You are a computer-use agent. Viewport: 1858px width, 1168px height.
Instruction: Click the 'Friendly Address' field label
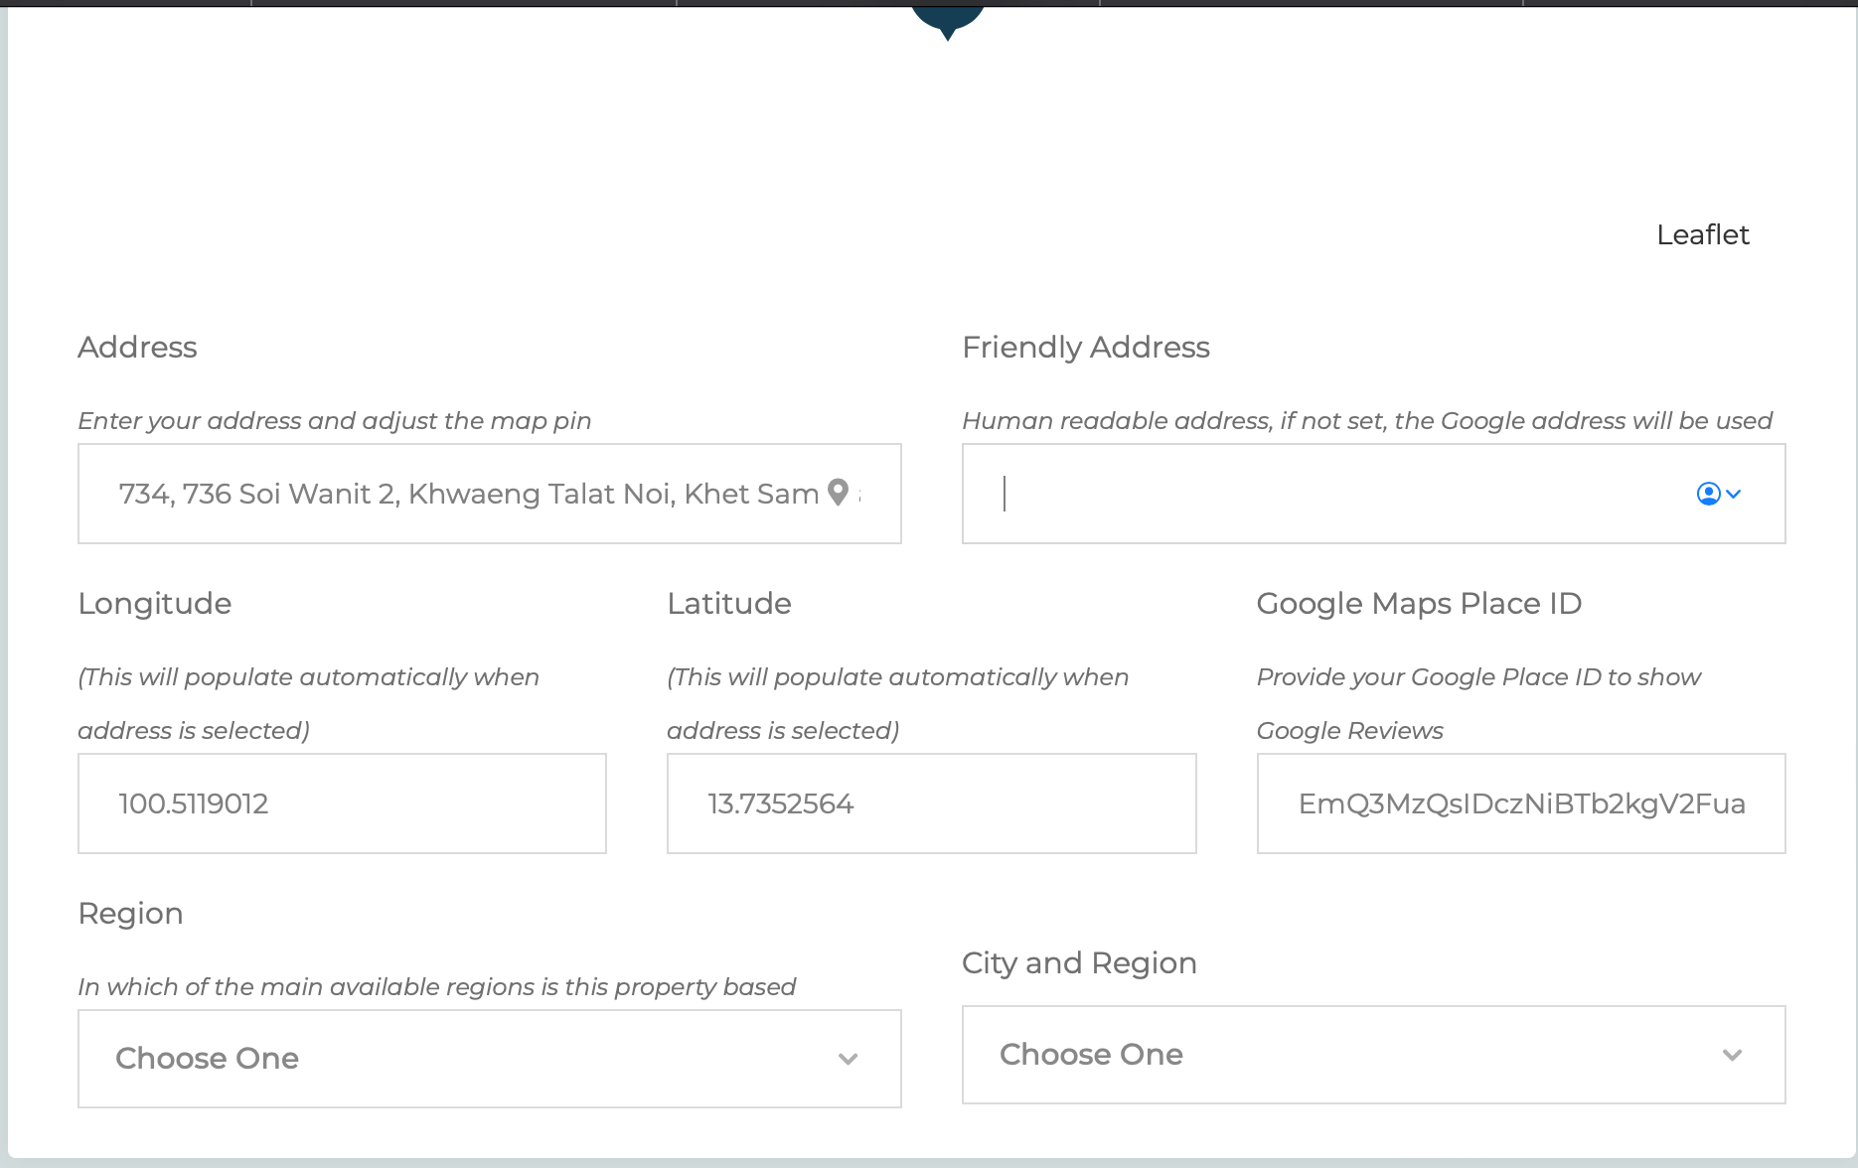click(1085, 348)
